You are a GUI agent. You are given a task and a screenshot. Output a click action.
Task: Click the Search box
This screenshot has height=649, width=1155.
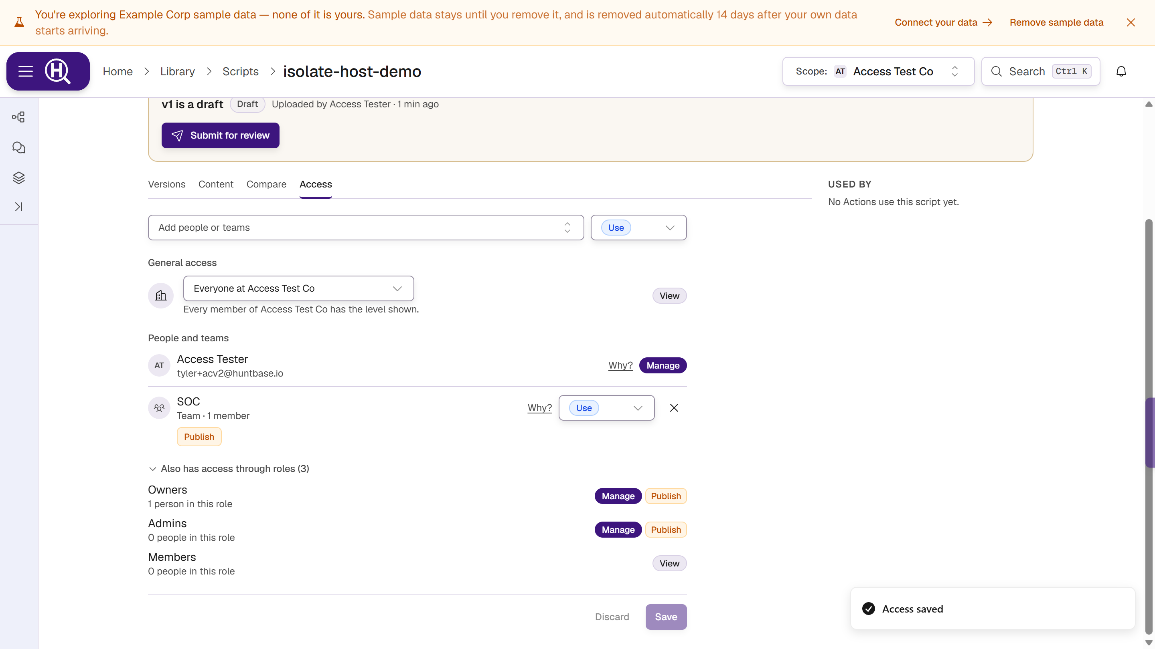1040,71
